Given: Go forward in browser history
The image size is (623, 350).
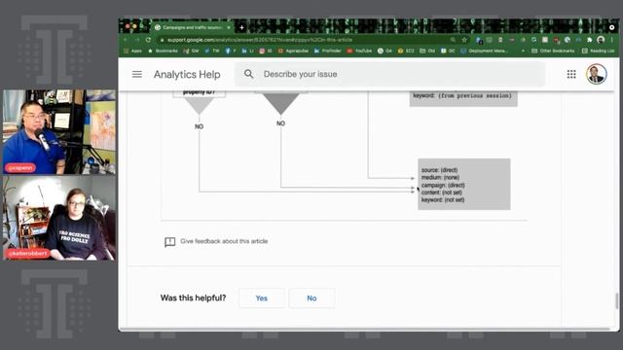Looking at the screenshot, I should tap(136, 40).
